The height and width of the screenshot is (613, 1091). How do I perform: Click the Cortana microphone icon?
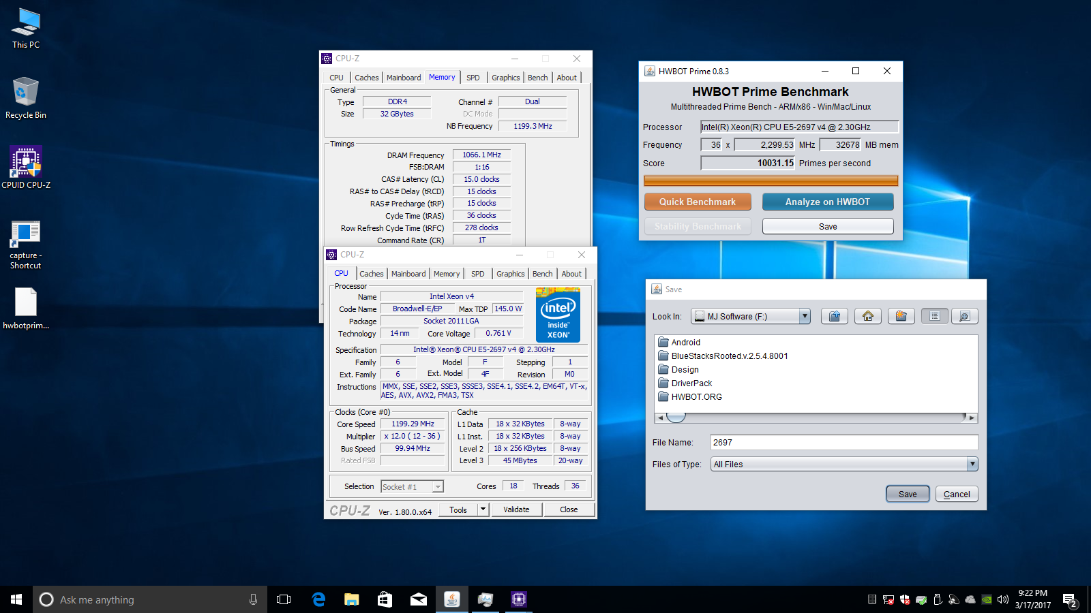point(253,599)
